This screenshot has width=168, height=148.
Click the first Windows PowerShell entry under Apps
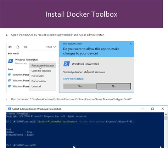point(19,75)
